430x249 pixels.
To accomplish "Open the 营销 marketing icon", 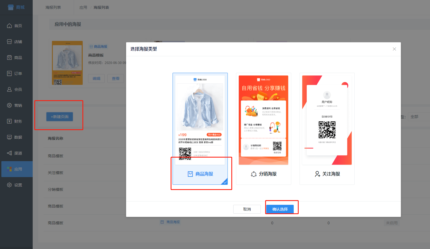I will pos(9,105).
